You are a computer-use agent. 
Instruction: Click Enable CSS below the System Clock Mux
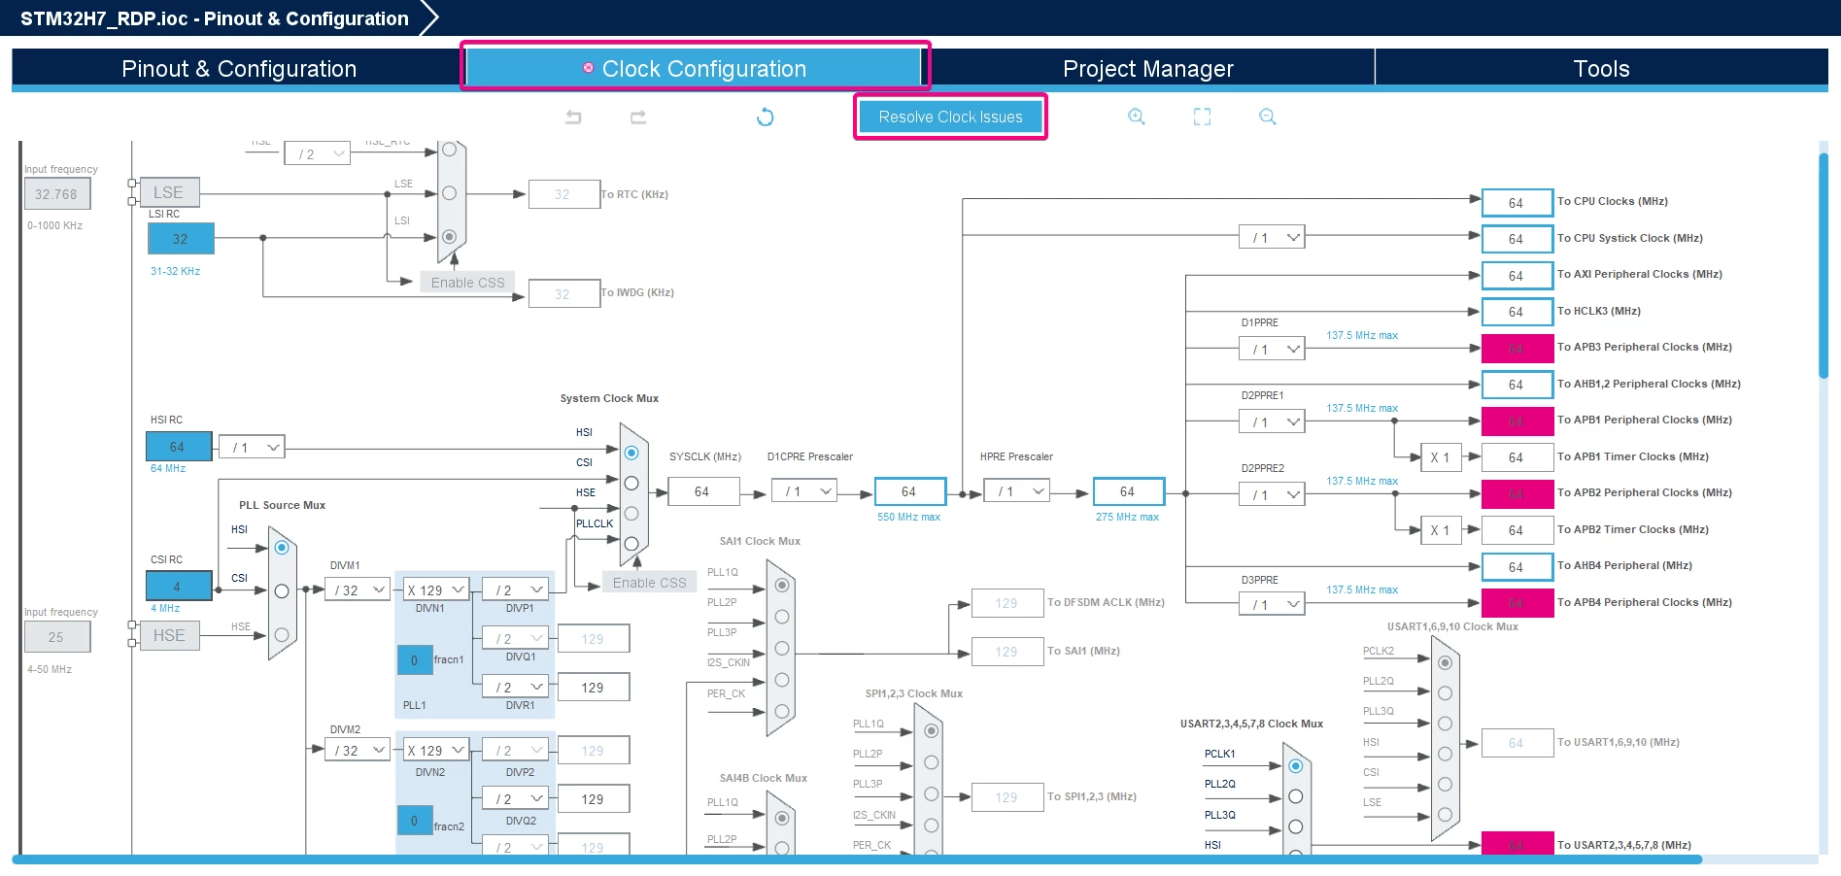pyautogui.click(x=649, y=583)
